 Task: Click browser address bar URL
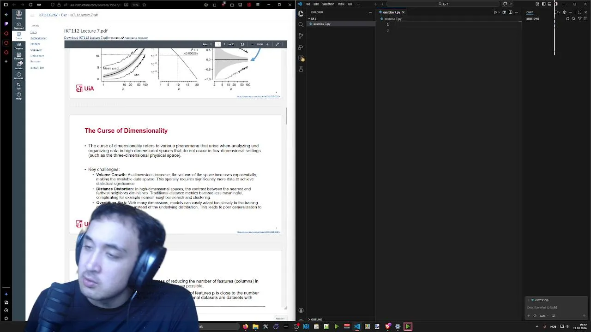pos(95,5)
